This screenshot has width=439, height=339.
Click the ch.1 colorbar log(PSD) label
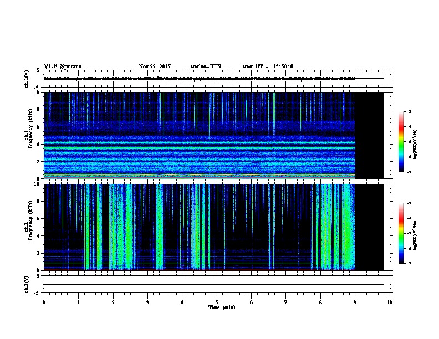coord(415,144)
